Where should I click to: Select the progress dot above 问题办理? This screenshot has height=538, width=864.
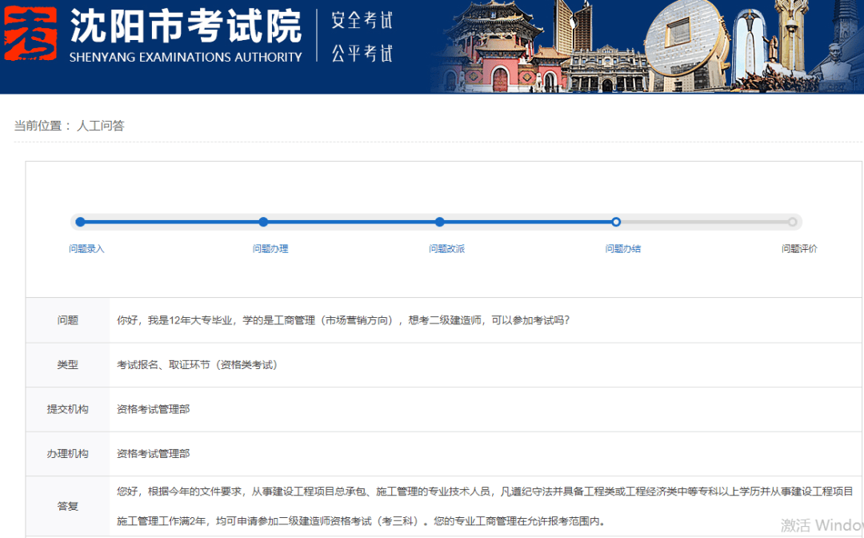tap(263, 222)
